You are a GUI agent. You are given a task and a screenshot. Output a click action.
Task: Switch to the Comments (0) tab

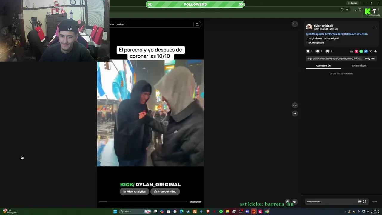(x=324, y=66)
